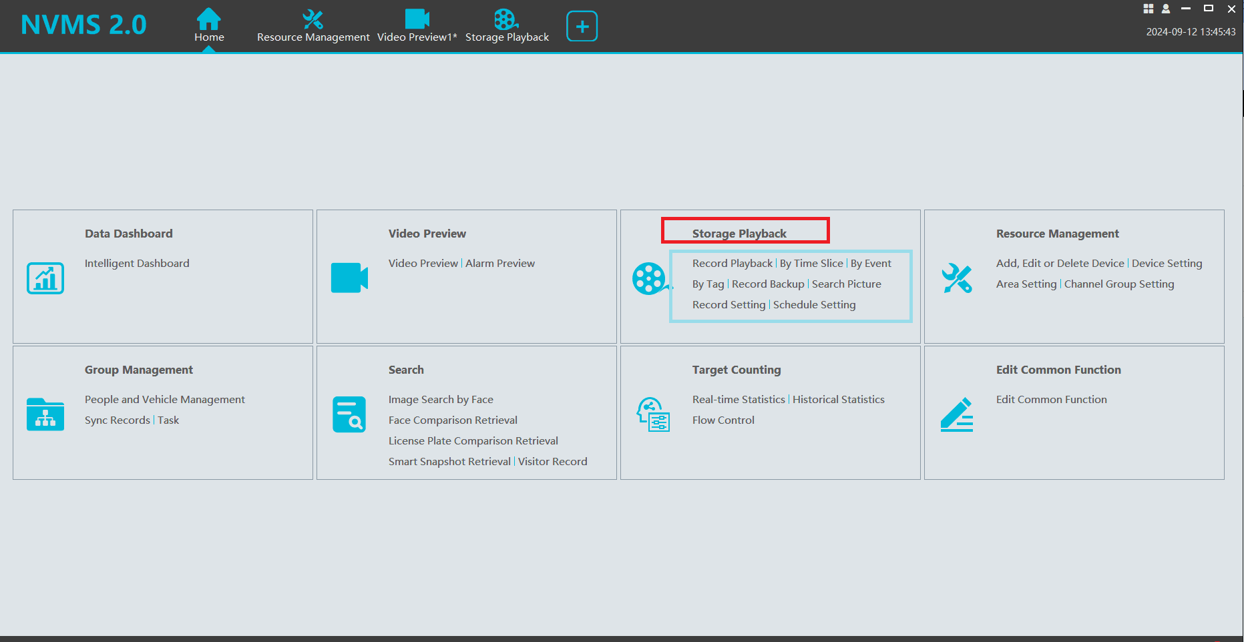Click the user account icon at top right
1244x642 pixels.
point(1165,9)
